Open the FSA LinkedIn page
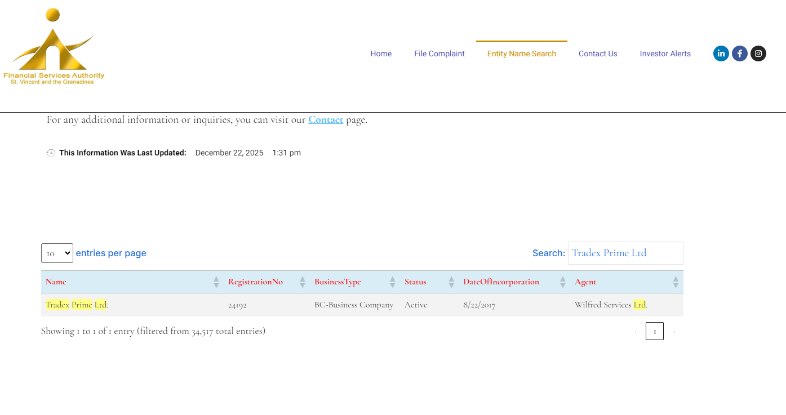Screen dimensions: 786x415 721,53
